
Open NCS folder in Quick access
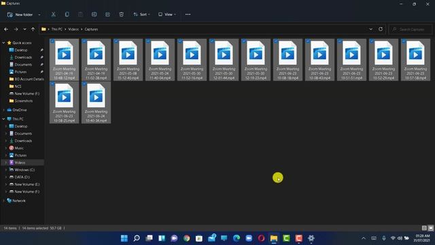pyautogui.click(x=18, y=86)
